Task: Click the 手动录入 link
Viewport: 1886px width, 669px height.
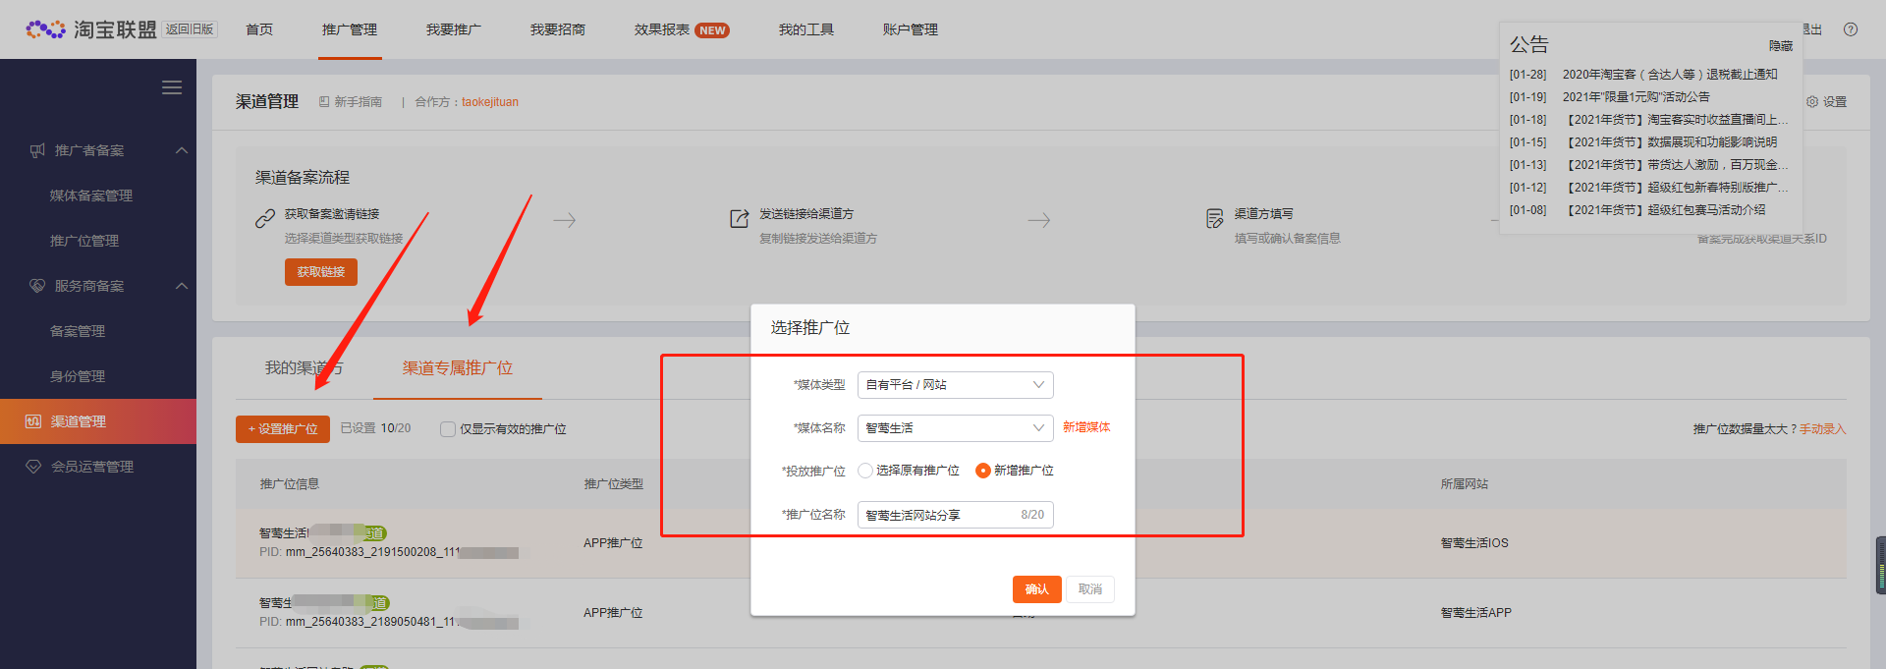Action: pos(1823,429)
